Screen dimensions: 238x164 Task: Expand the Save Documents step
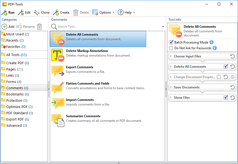coord(171,87)
